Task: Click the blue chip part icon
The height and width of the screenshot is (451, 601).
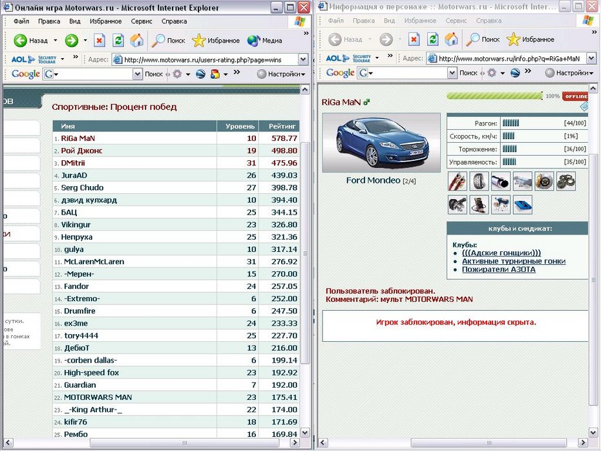Action: 522,205
